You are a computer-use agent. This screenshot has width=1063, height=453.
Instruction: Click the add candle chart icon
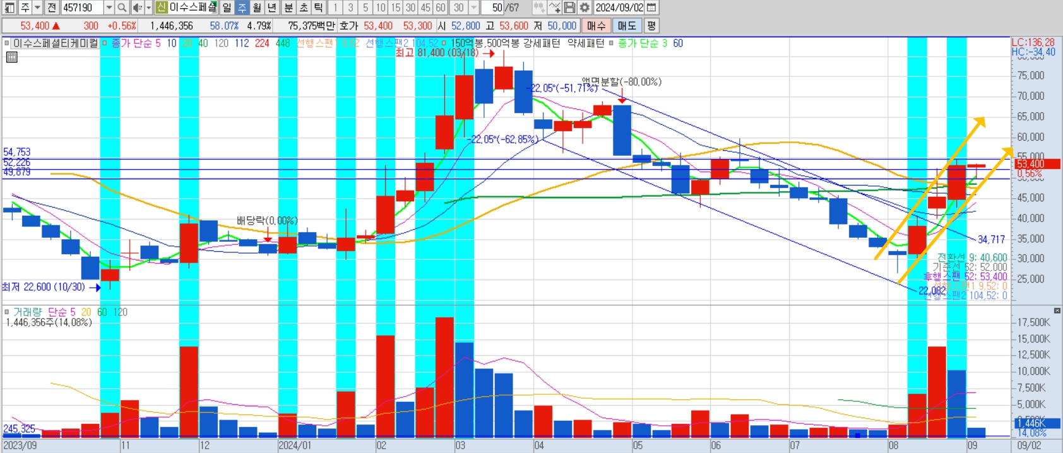pyautogui.click(x=539, y=8)
